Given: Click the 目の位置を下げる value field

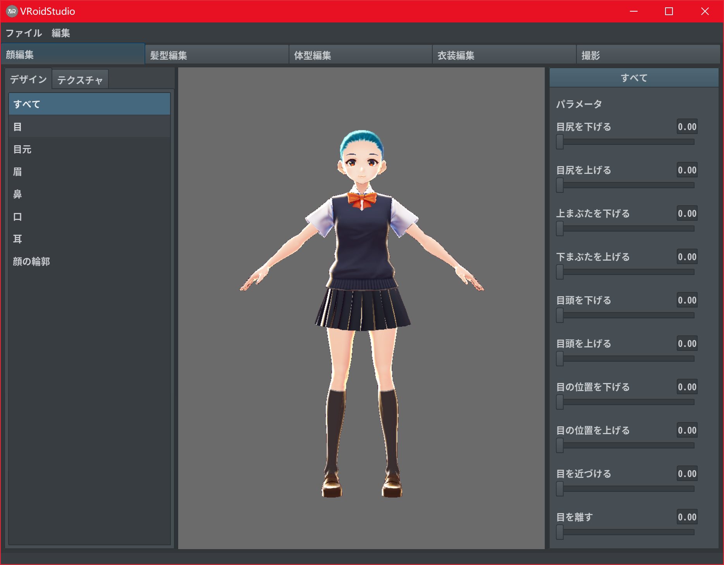Looking at the screenshot, I should click(687, 387).
